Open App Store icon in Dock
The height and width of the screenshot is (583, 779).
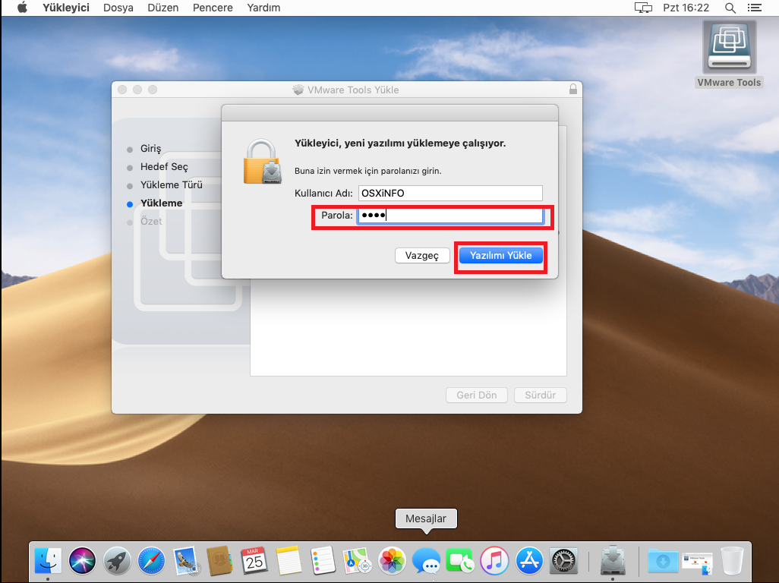point(529,561)
